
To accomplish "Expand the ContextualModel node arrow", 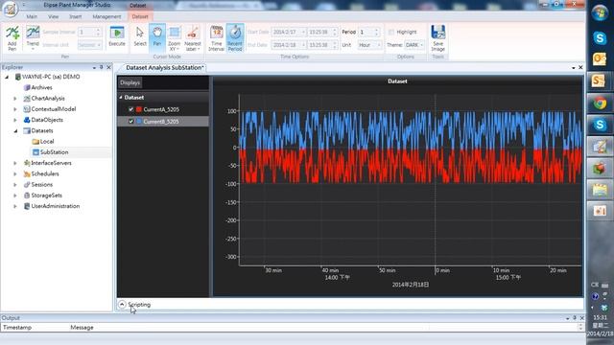I will 15,109.
